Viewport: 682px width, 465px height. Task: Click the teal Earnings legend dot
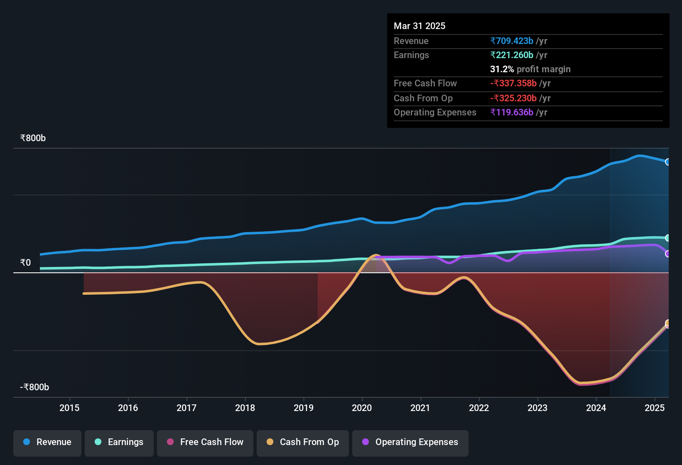(x=98, y=442)
